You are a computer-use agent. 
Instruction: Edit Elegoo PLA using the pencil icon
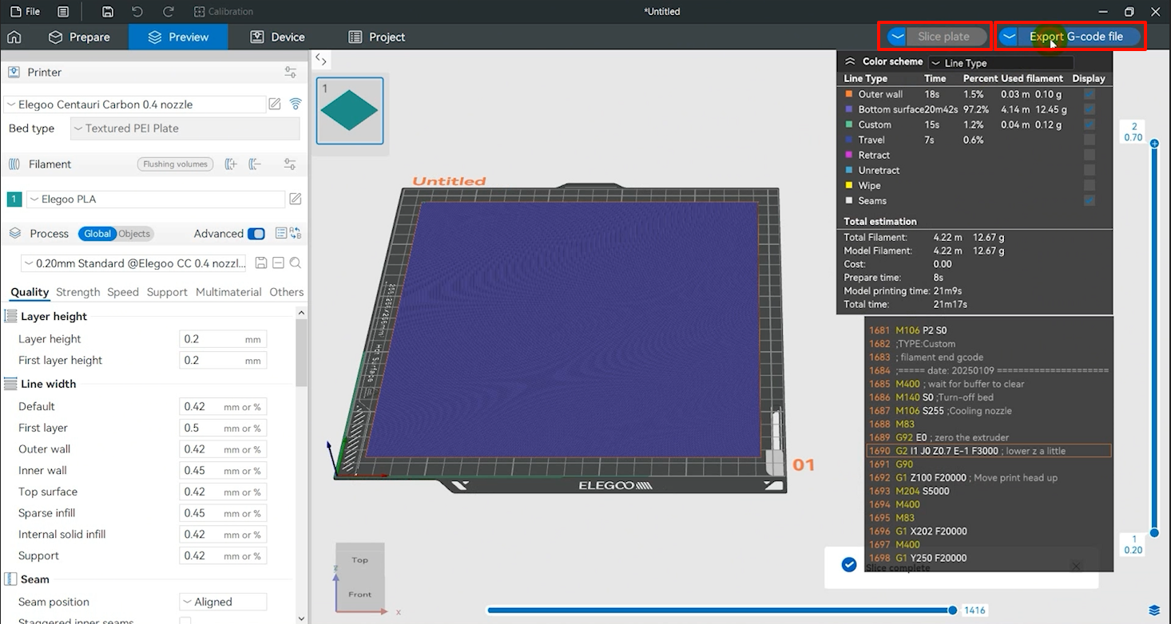click(x=295, y=199)
